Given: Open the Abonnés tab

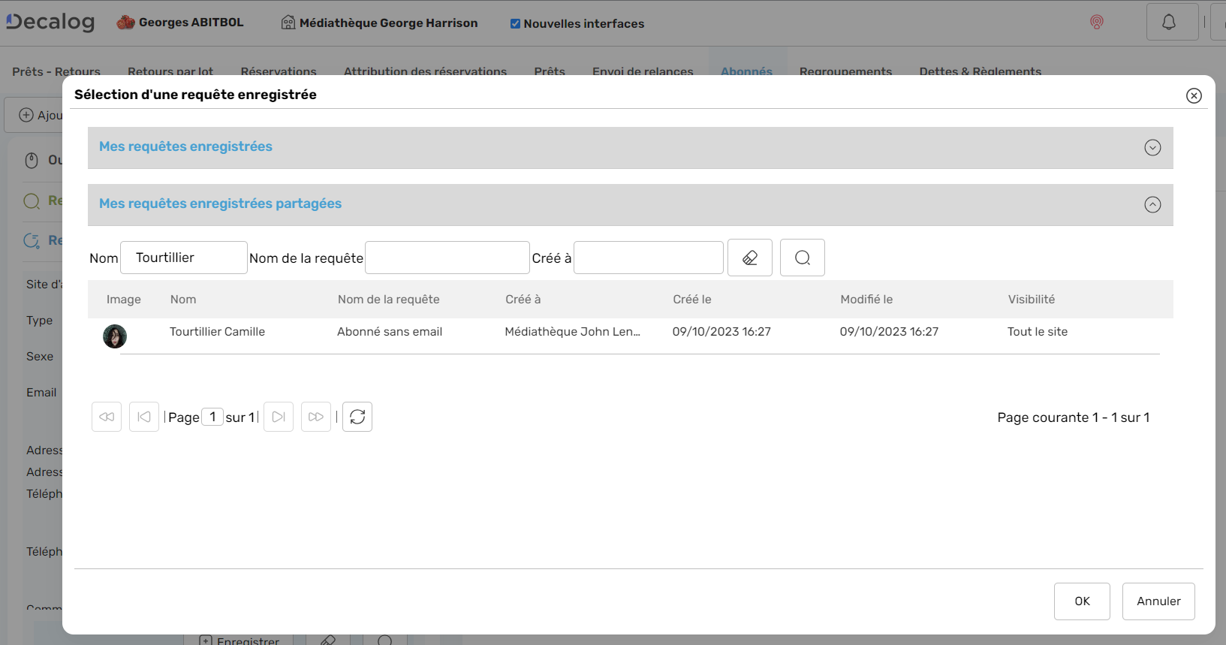Looking at the screenshot, I should [x=746, y=71].
